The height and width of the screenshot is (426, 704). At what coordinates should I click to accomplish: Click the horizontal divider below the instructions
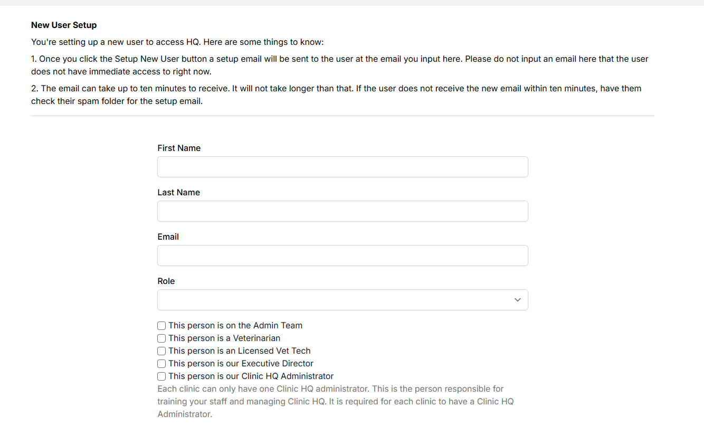click(x=342, y=116)
